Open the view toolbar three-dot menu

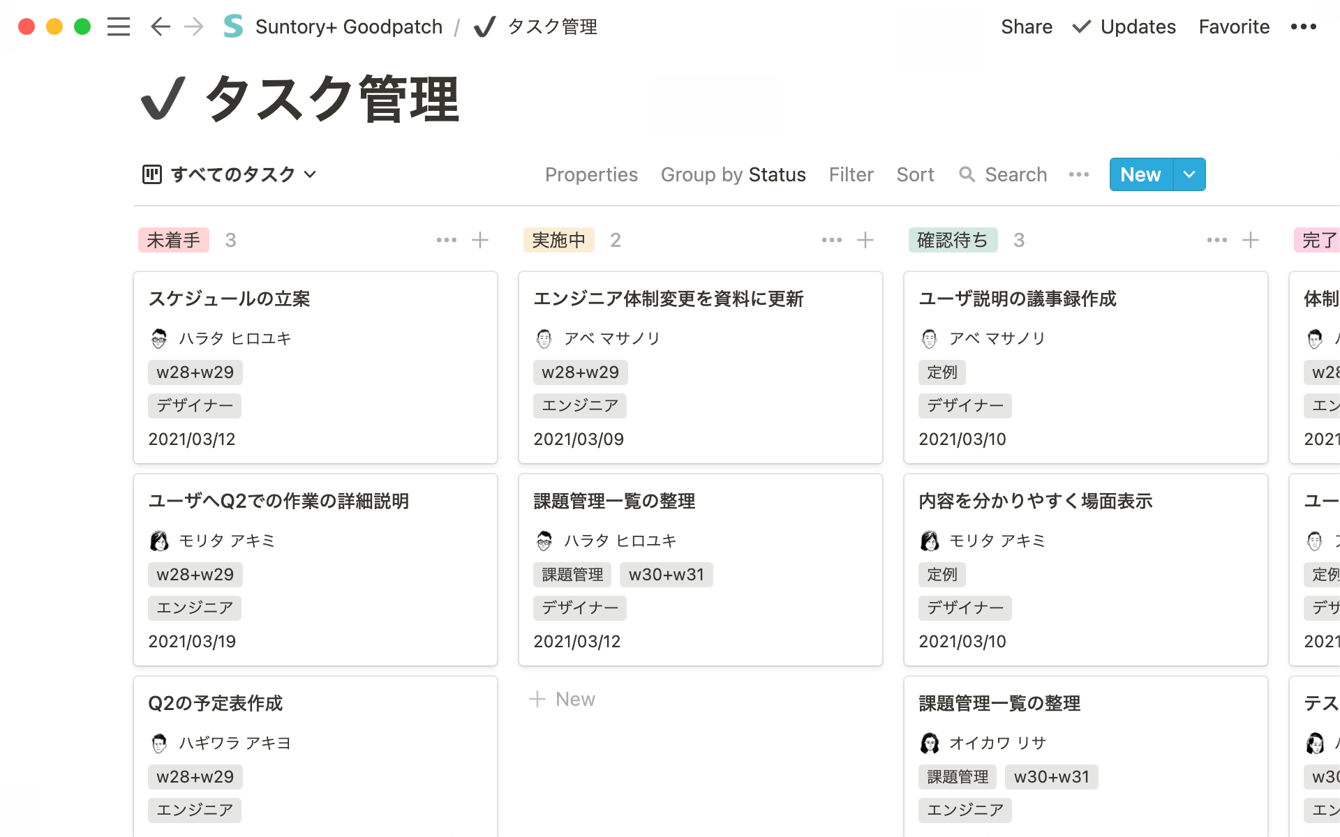point(1079,174)
